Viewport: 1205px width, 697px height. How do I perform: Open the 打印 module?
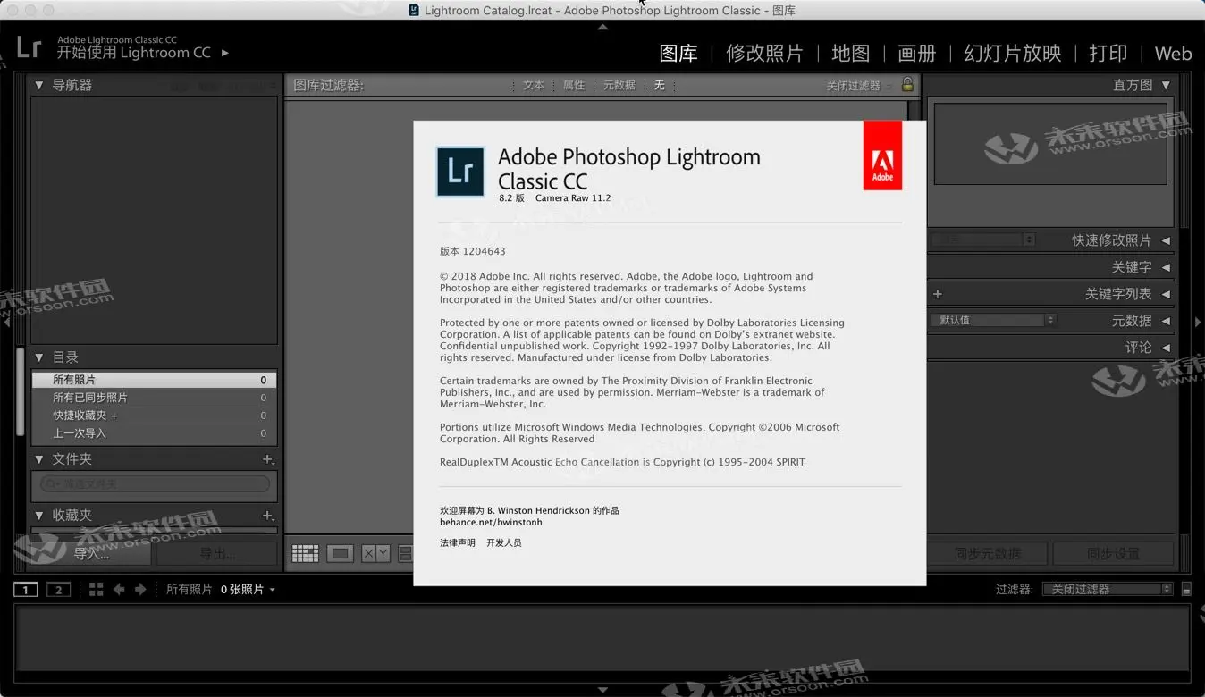point(1108,54)
